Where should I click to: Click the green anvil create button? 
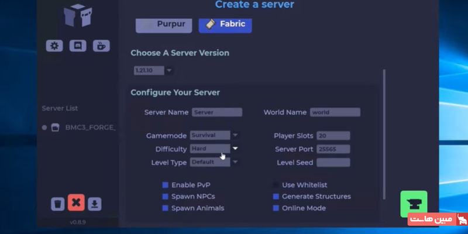(x=414, y=204)
